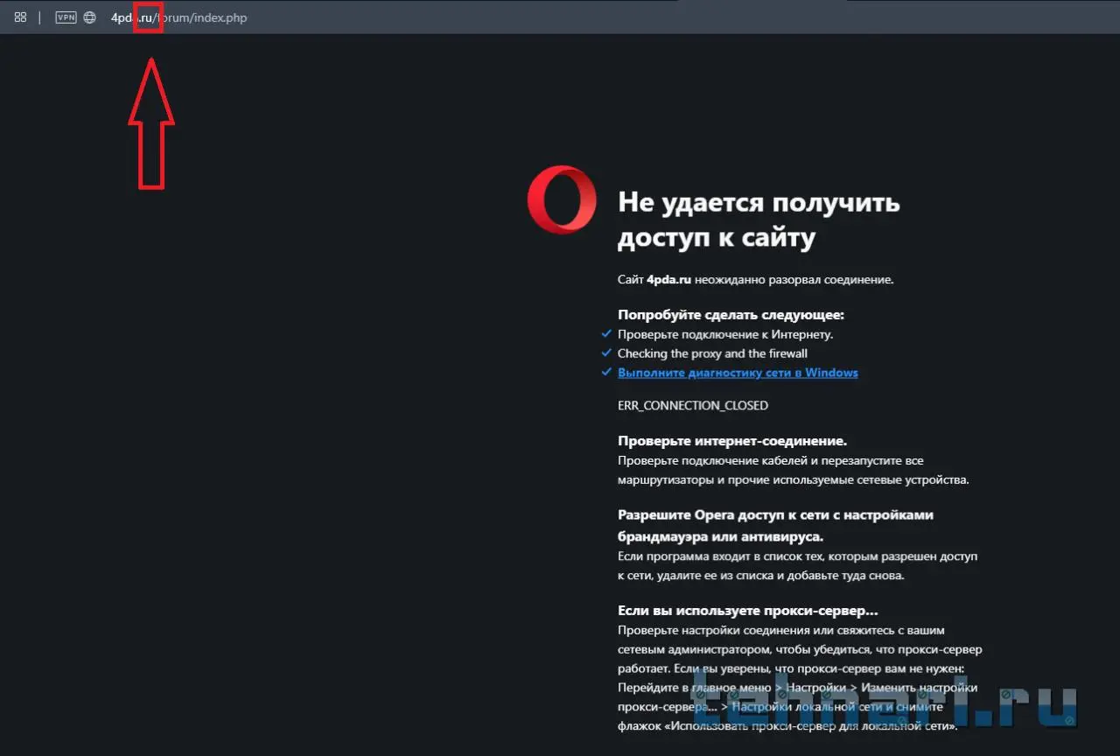Click "Checking the proxy and the firewall" line
Image resolution: width=1120 pixels, height=756 pixels.
click(x=712, y=353)
